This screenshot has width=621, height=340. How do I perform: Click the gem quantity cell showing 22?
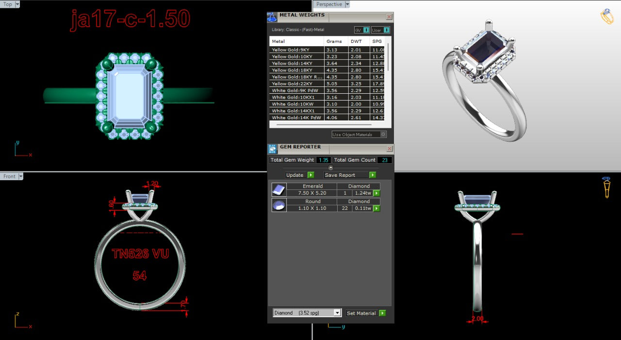pos(345,208)
